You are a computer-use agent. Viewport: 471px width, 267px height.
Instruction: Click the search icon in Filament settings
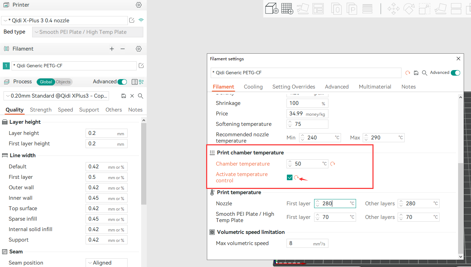pos(425,73)
